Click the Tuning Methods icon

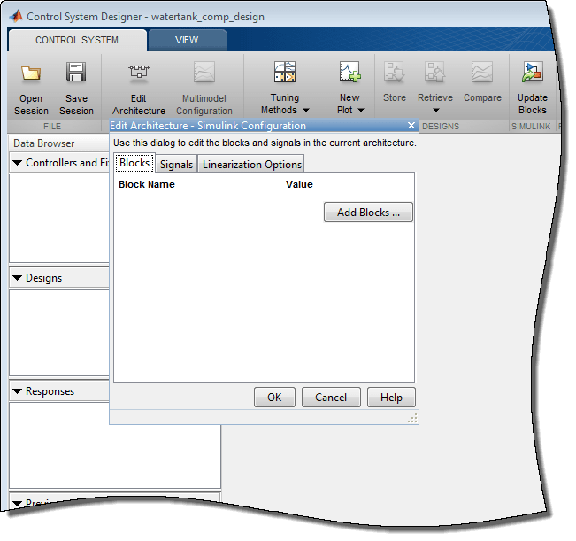click(285, 72)
